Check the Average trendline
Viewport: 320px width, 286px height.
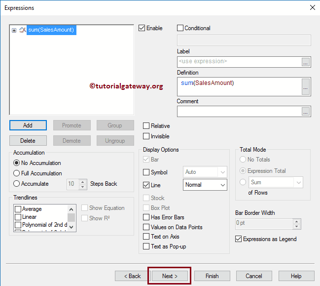[18, 209]
